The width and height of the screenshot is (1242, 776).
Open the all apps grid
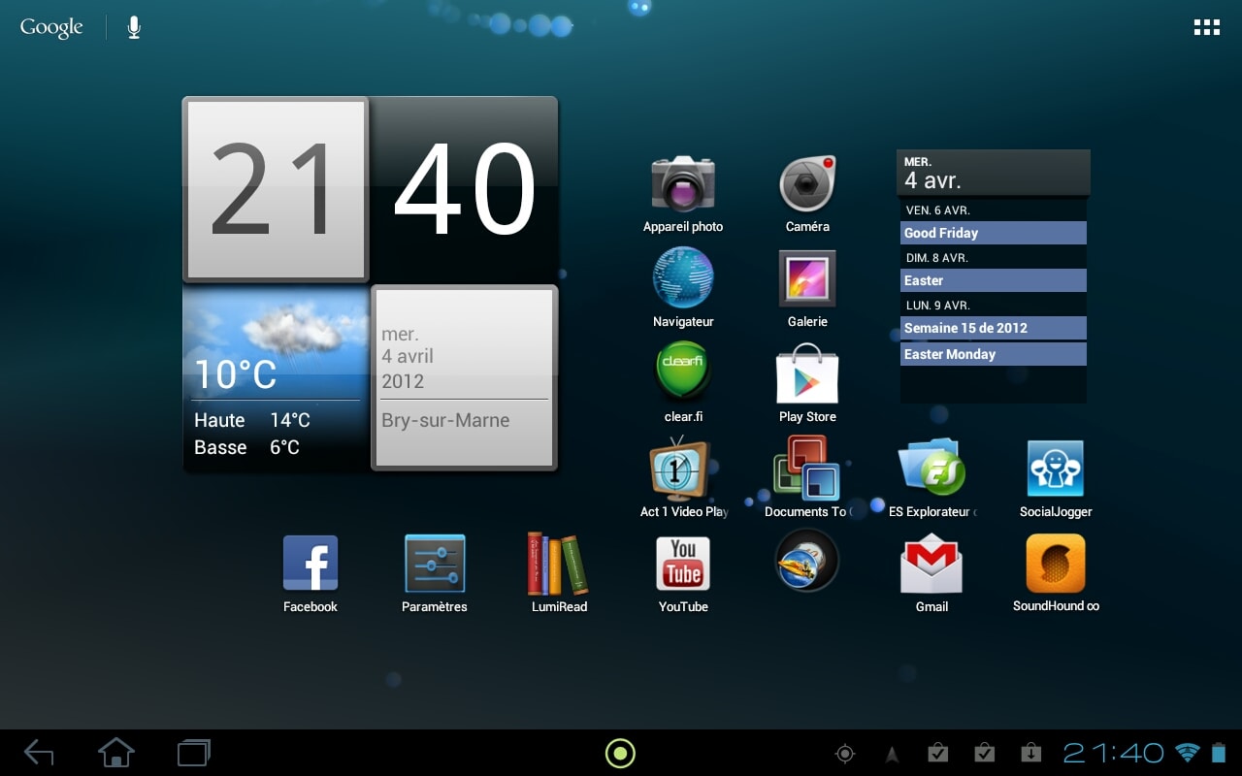pyautogui.click(x=1206, y=27)
